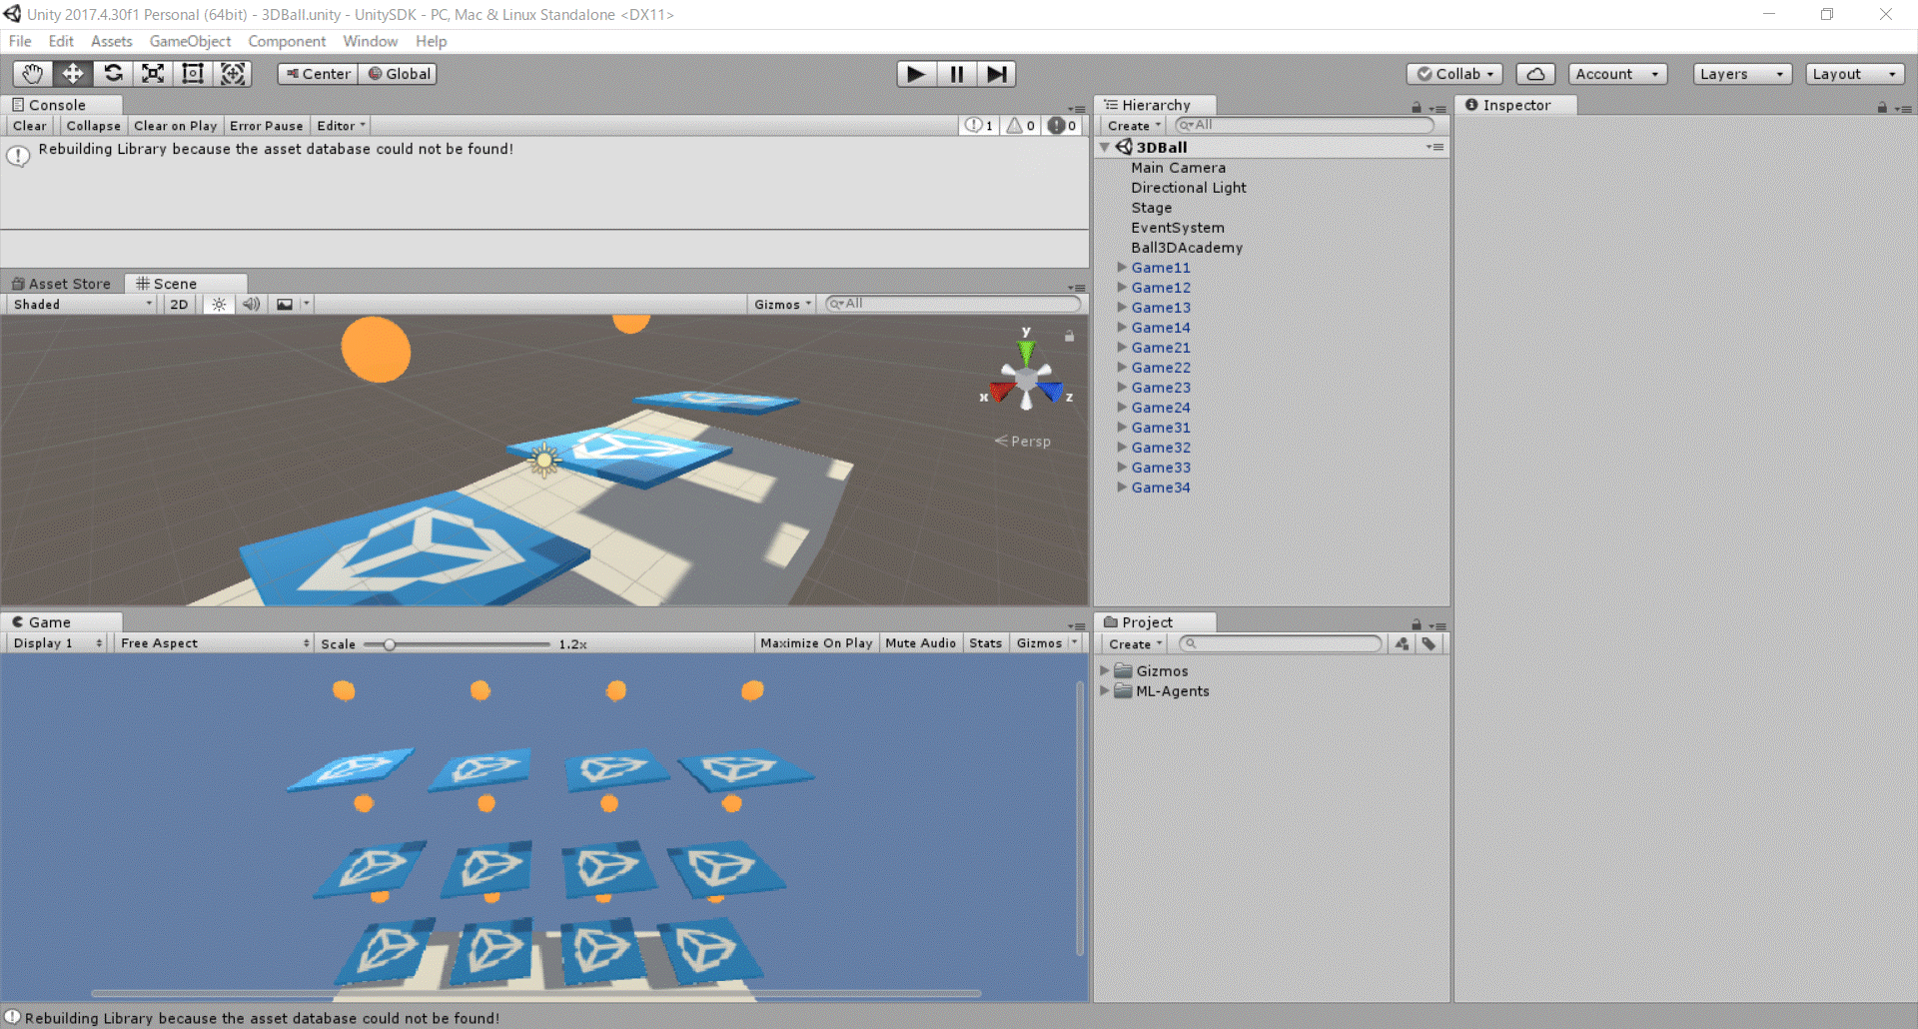Click the Scene view search field
The width and height of the screenshot is (1918, 1029).
[953, 304]
